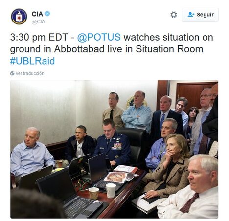Screen dimensions: 229x221
Task: Click the blue verified badge beside CIA
Action: pyautogui.click(x=47, y=14)
